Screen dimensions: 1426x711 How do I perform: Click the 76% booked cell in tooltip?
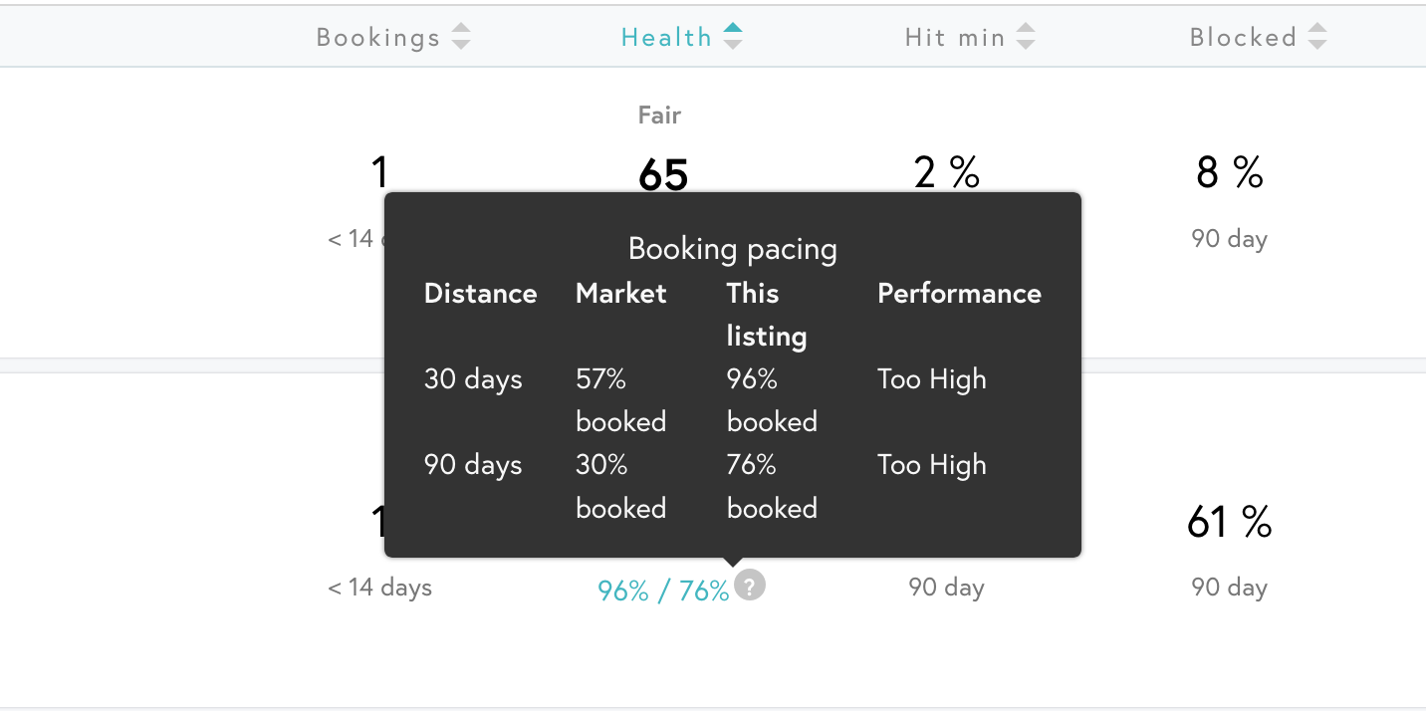(x=772, y=486)
